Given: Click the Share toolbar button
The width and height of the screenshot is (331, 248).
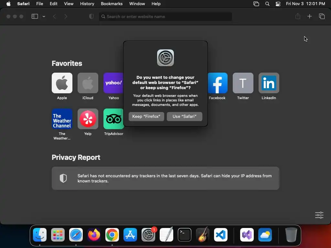Looking at the screenshot, I should point(298,16).
